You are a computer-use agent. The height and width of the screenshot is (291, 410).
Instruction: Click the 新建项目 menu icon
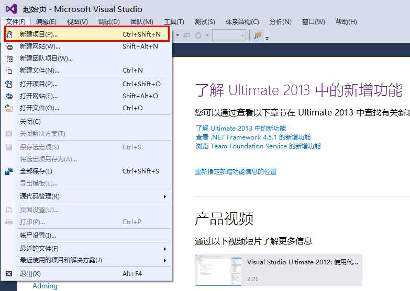(9, 34)
